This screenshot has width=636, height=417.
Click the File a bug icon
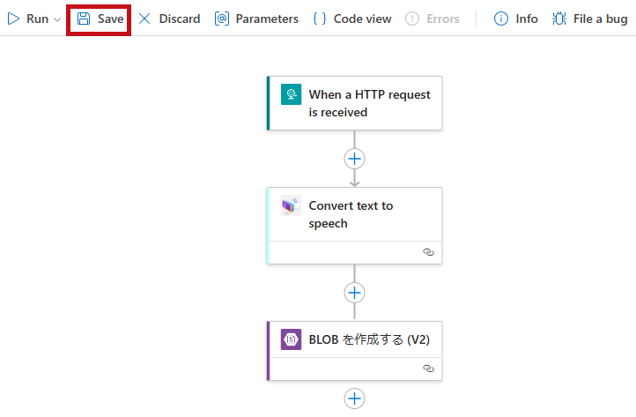point(559,19)
